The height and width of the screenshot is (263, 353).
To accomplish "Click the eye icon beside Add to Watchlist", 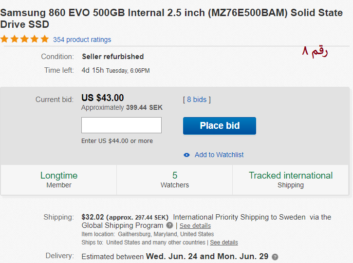I will [186, 155].
